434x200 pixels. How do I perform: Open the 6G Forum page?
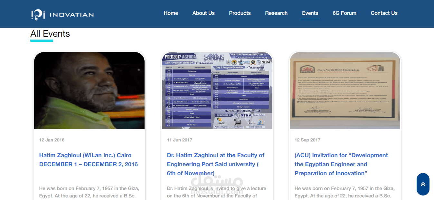click(344, 13)
